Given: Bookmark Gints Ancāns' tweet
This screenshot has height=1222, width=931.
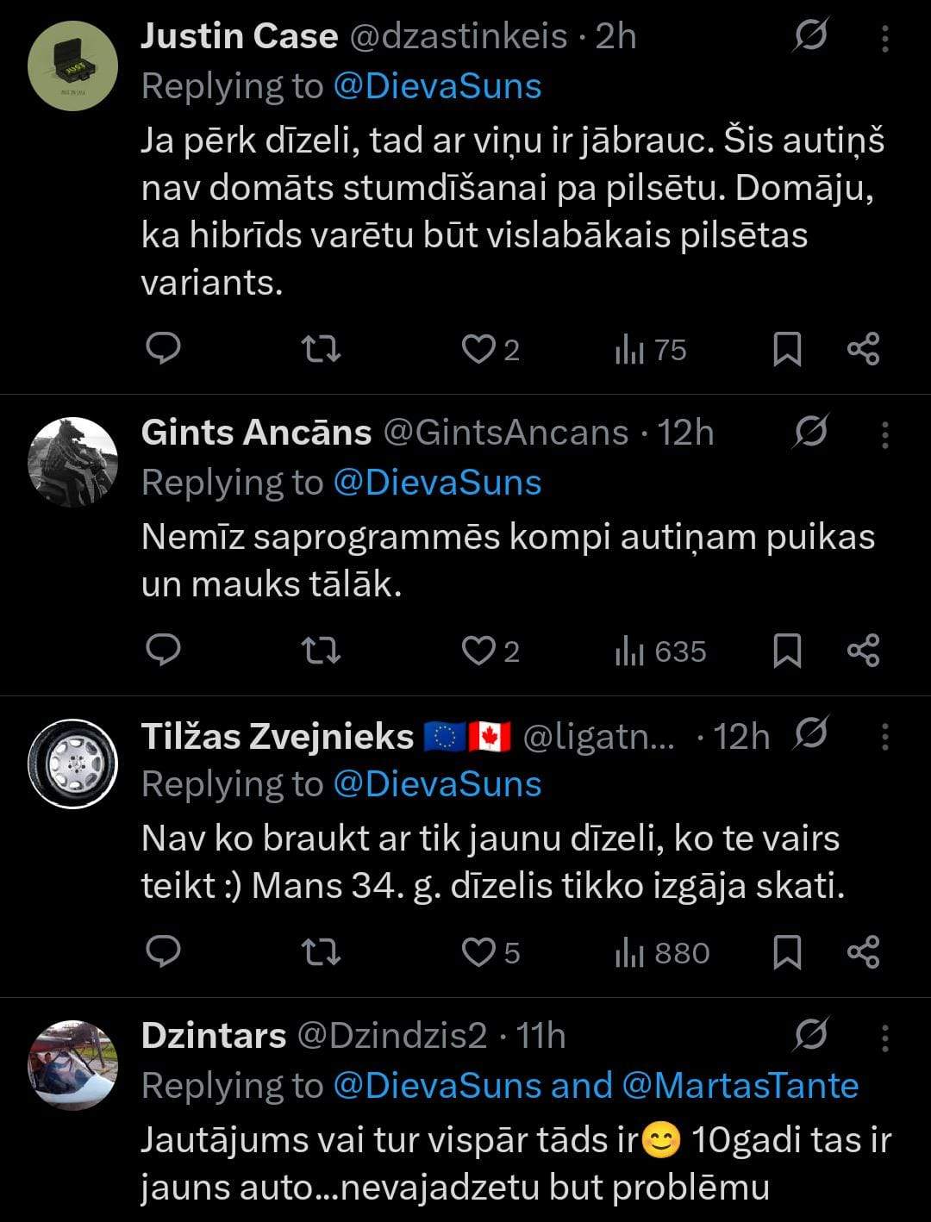Looking at the screenshot, I should pyautogui.click(x=786, y=651).
